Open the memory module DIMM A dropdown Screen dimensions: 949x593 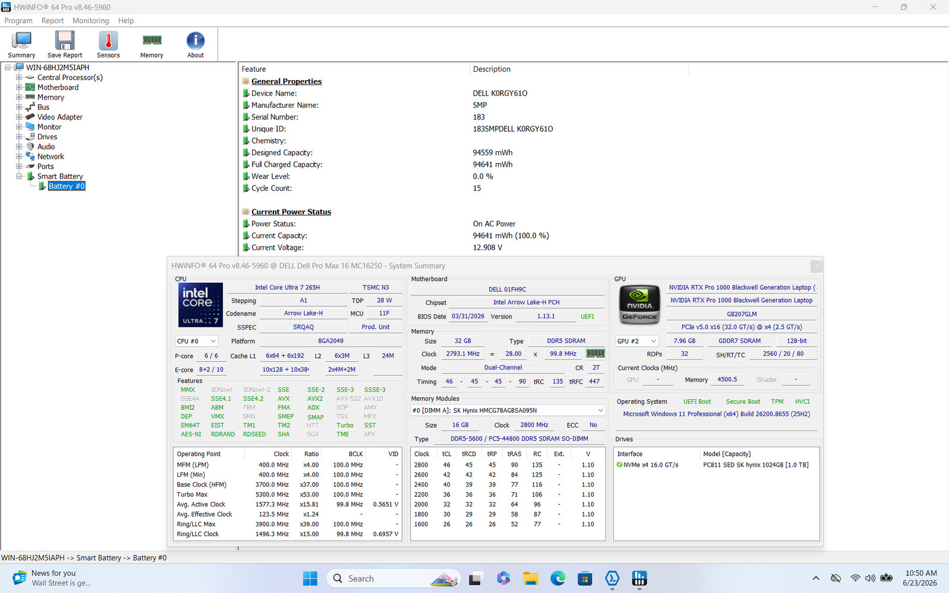tap(508, 410)
